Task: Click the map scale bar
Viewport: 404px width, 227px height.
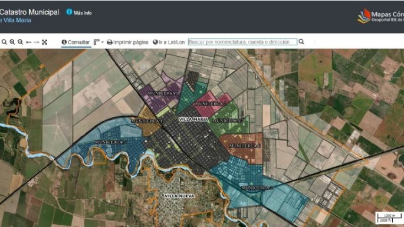Action: tap(389, 218)
